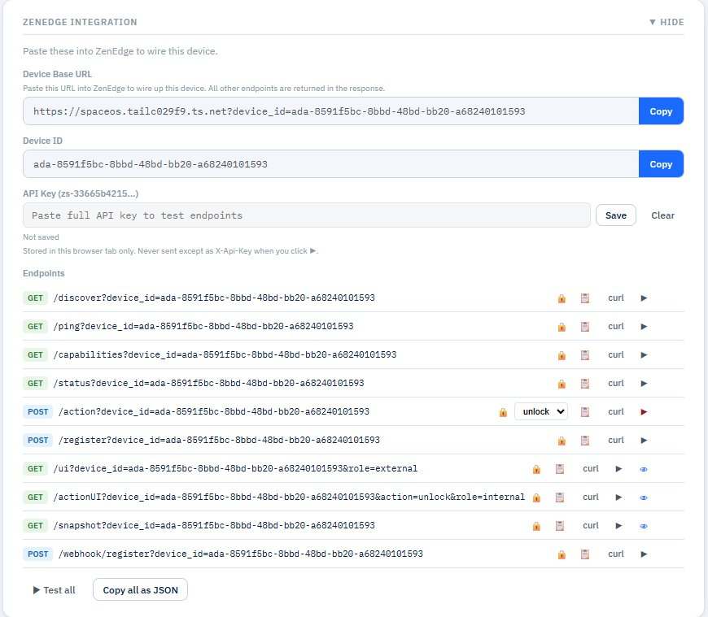This screenshot has width=708, height=617.
Task: Select the /discover endpoint path text
Action: pos(214,298)
